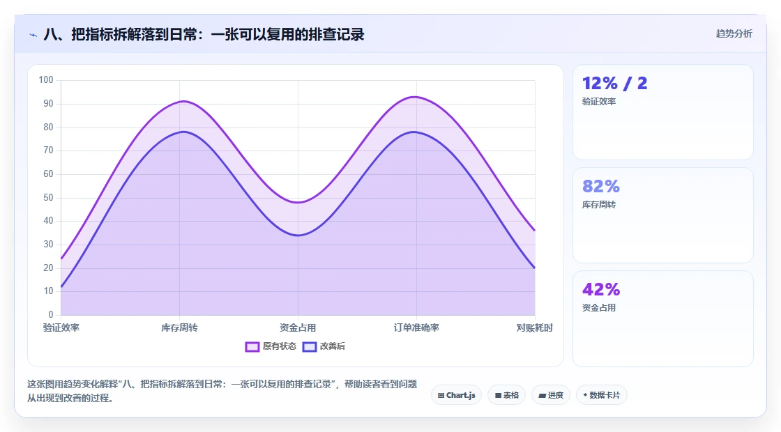The height and width of the screenshot is (432, 781).
Task: Click the 0 y-axis tick label
Action: tap(51, 314)
